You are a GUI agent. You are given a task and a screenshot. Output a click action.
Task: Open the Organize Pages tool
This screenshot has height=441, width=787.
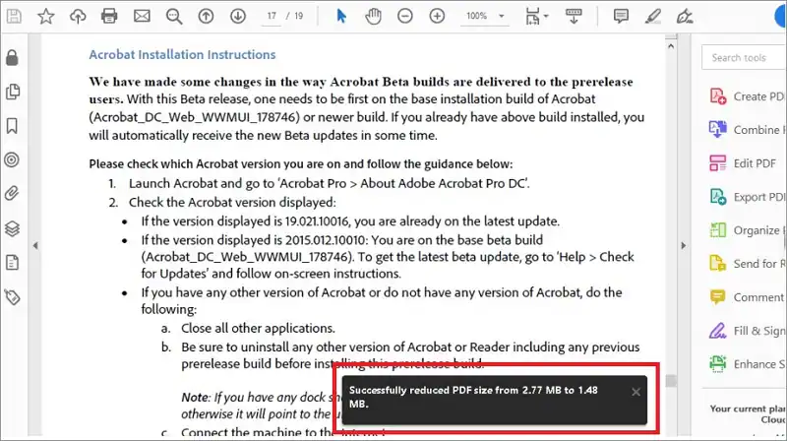(x=748, y=230)
